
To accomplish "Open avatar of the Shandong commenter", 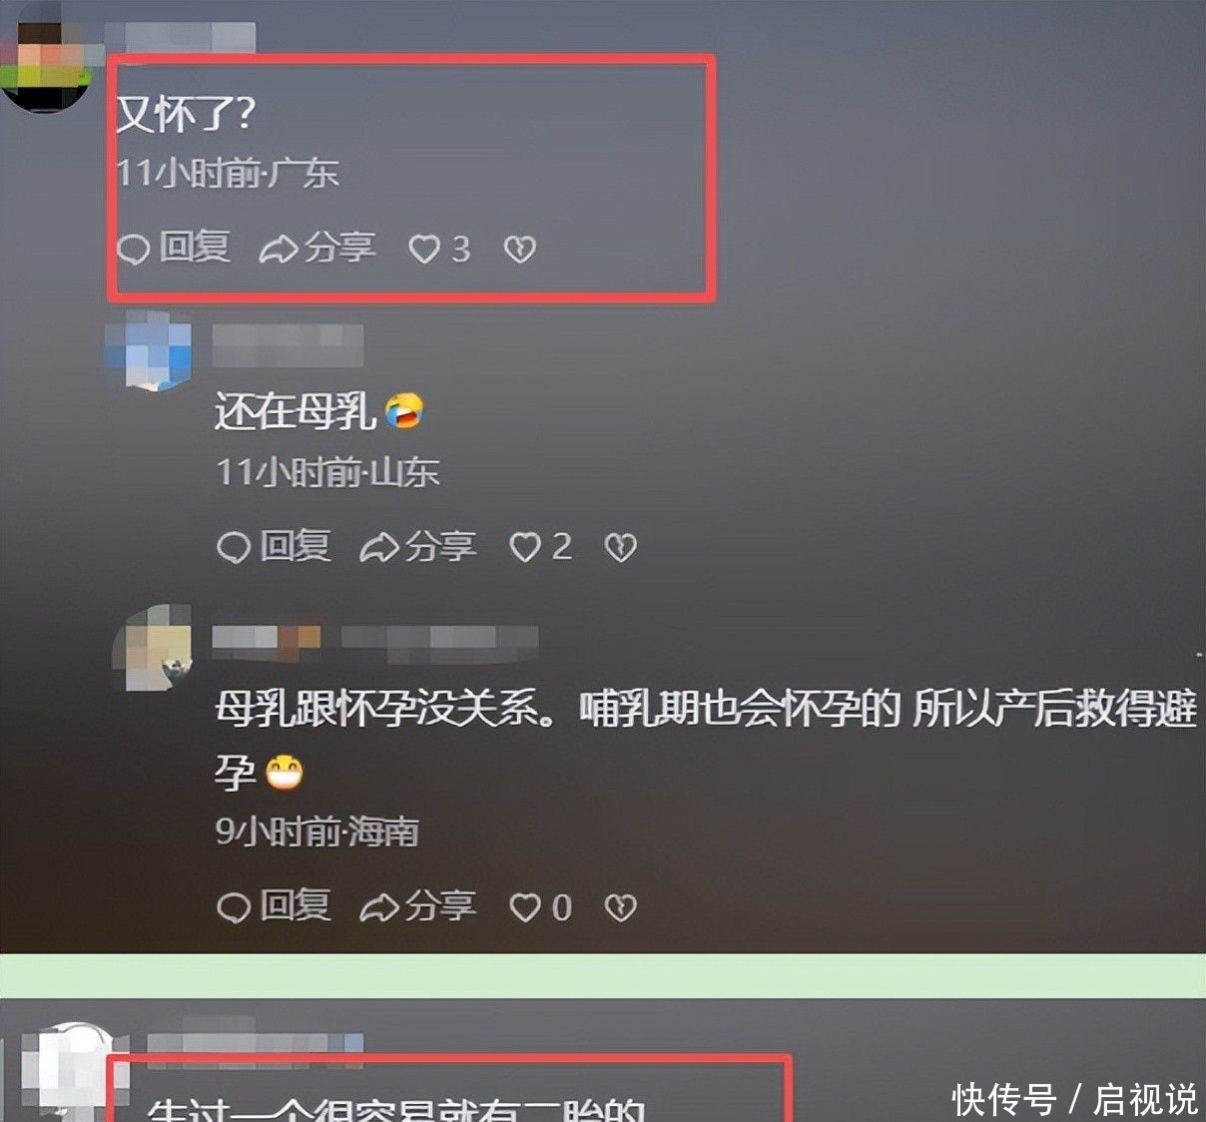I will (x=149, y=349).
